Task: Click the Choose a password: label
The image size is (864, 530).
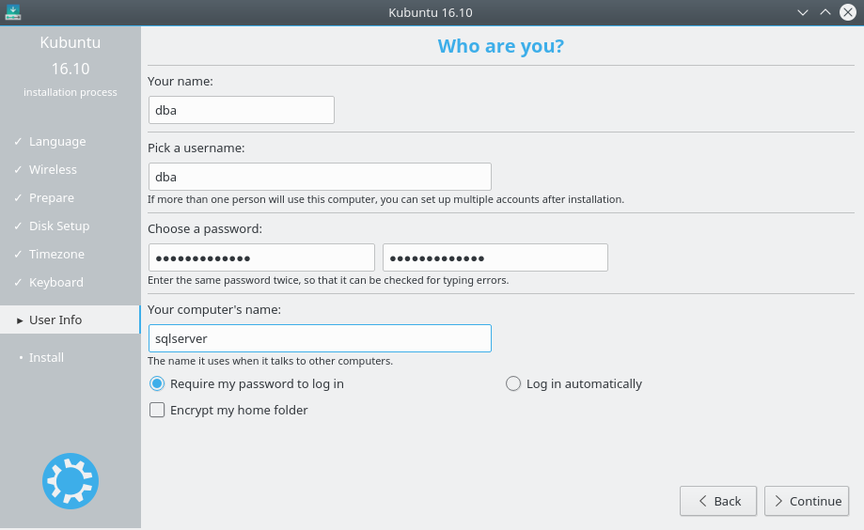Action: click(x=205, y=228)
